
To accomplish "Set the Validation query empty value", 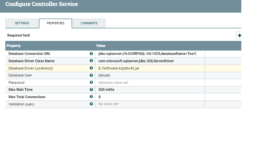I will (x=108, y=104).
